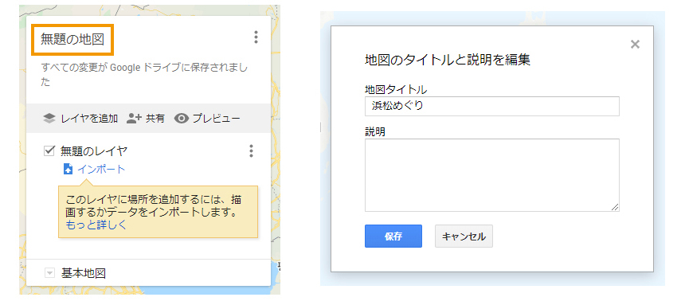The height and width of the screenshot is (301, 685).
Task: Open the map options three-dot menu
Action: point(256,37)
